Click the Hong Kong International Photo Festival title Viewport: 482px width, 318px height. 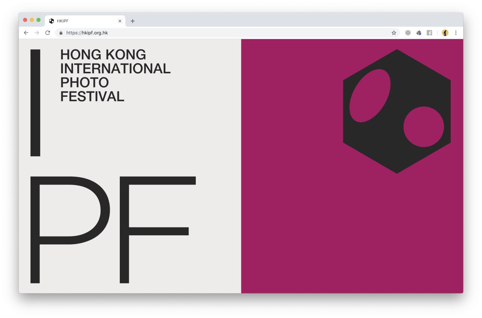(115, 76)
